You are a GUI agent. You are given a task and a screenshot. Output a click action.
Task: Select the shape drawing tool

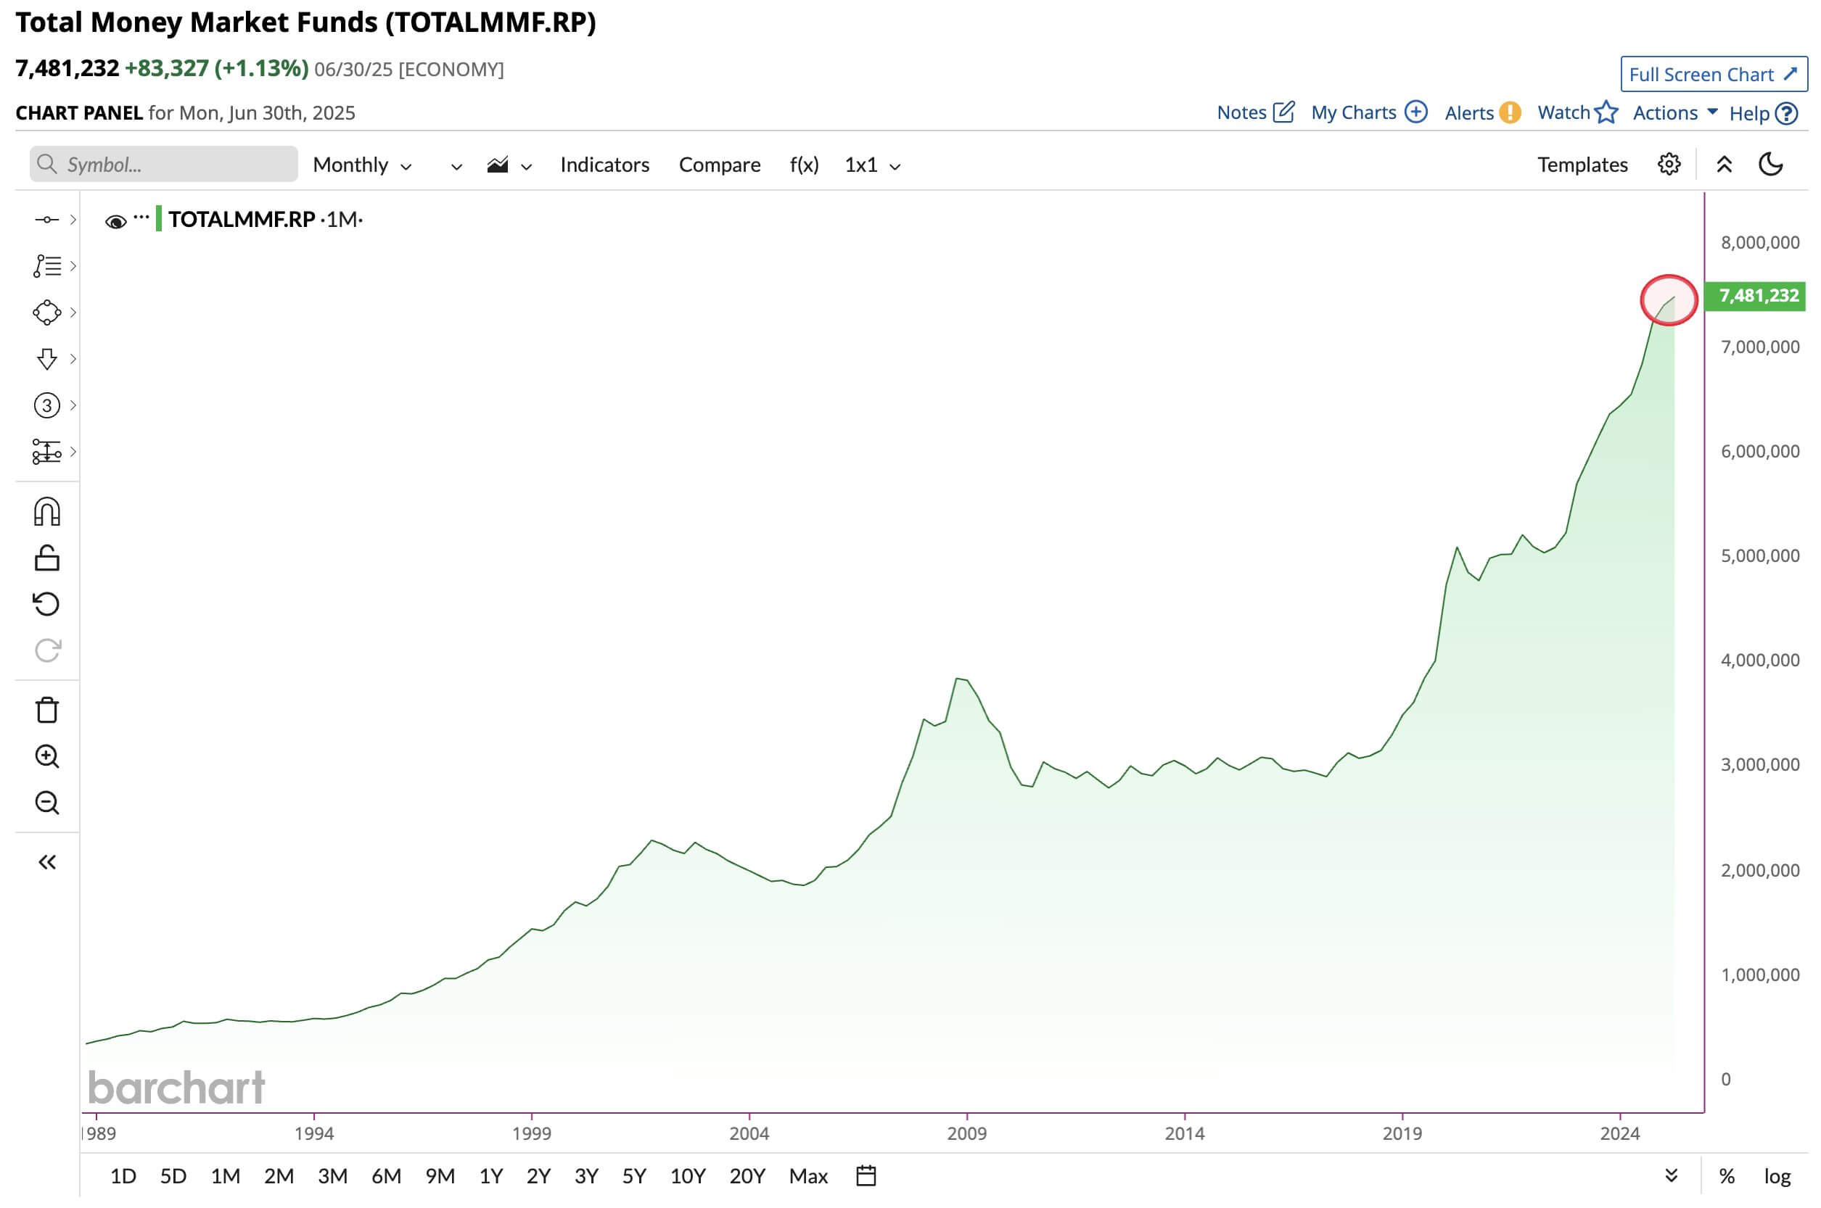(x=48, y=312)
